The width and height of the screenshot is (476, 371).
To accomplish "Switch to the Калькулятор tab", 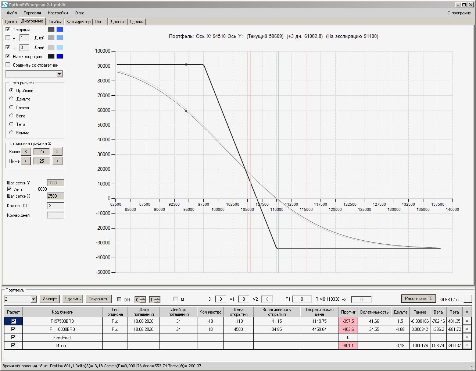I will 78,22.
